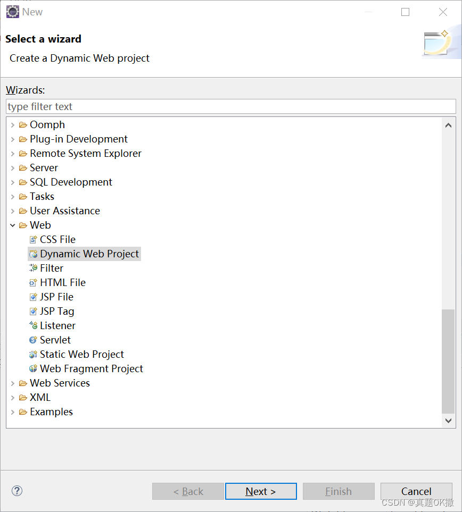Click the User Assistance folder icon
Screen dimensions: 462x512
pos(23,211)
